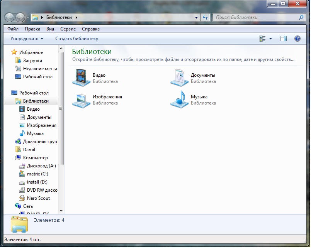311x248 pixels.
Task: Open the Файл menu
Action: (13, 29)
